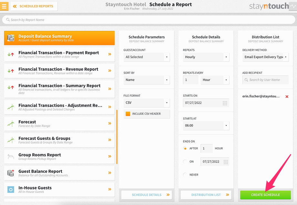Open Forecast Guests & Groups report
The width and height of the screenshot is (297, 205).
(x=59, y=140)
